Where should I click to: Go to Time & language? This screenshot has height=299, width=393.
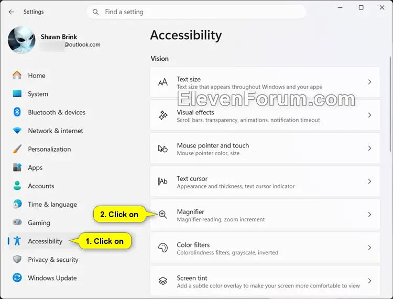pos(72,204)
